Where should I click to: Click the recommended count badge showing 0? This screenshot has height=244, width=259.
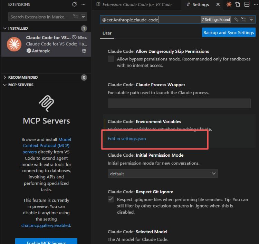click(84, 77)
